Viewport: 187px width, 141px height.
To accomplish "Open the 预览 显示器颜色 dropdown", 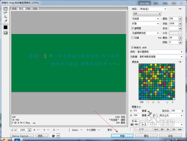I will coord(160,52).
